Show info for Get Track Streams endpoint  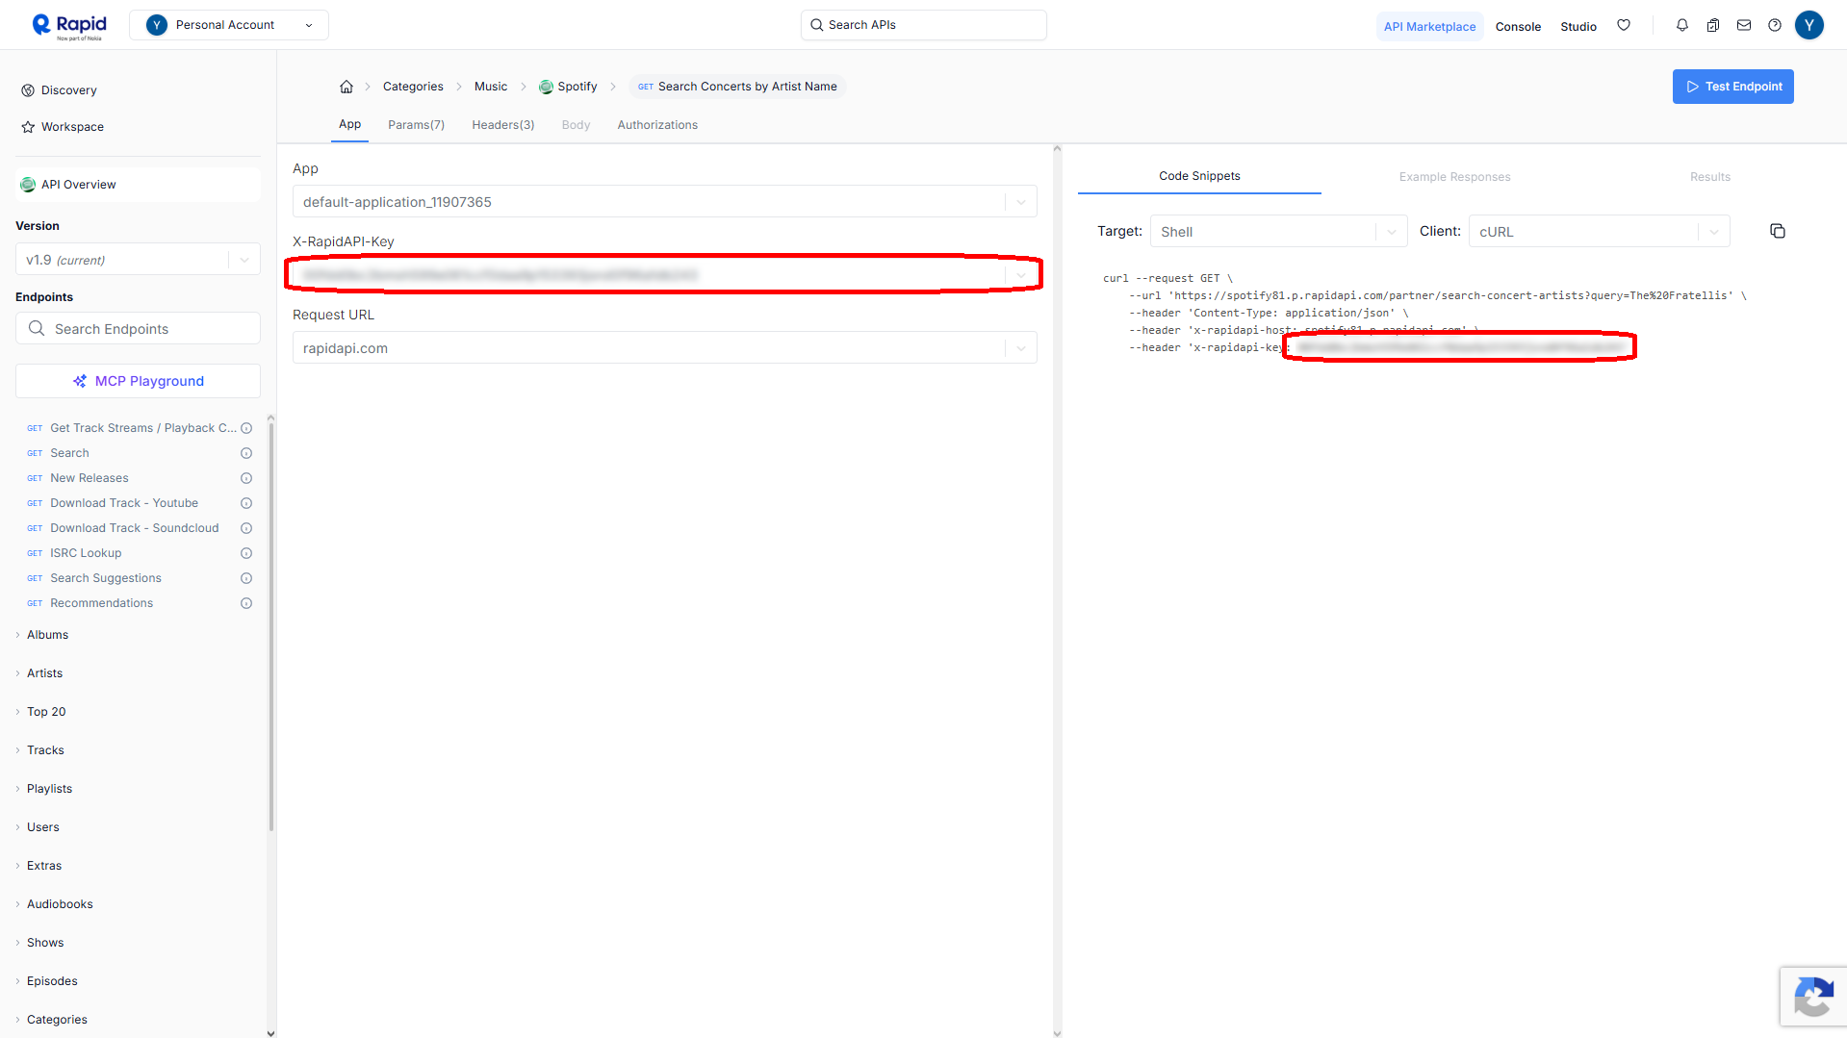[246, 428]
